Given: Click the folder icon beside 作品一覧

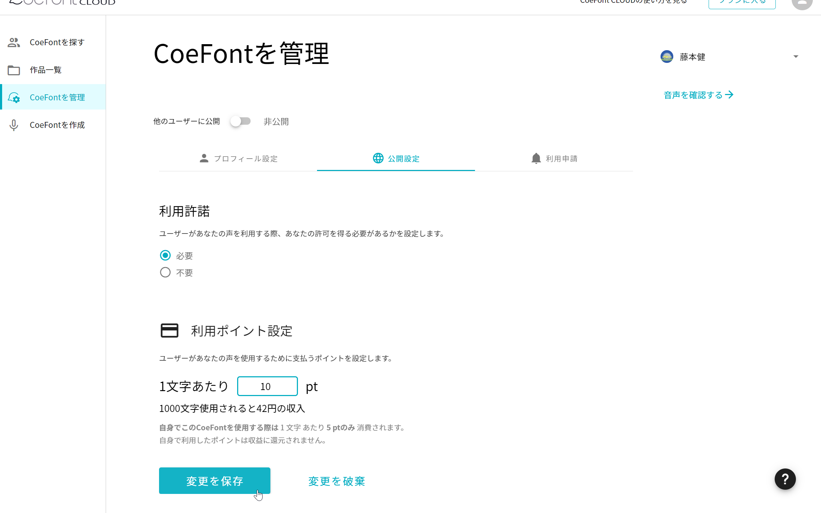Looking at the screenshot, I should pyautogui.click(x=14, y=70).
